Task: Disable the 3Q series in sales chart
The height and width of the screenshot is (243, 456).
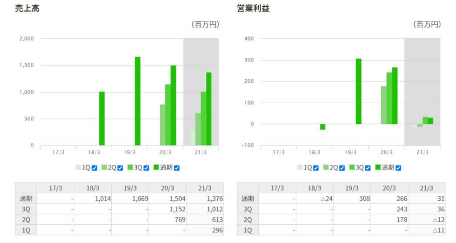Action: tap(146, 168)
